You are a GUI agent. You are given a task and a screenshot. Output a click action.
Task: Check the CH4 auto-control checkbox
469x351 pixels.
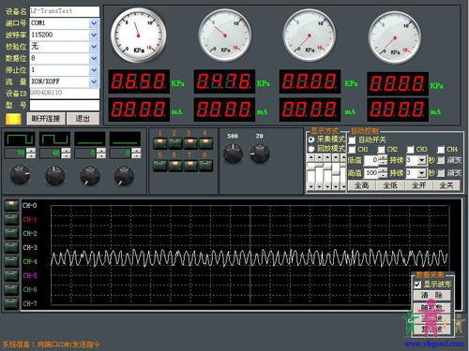tap(441, 150)
